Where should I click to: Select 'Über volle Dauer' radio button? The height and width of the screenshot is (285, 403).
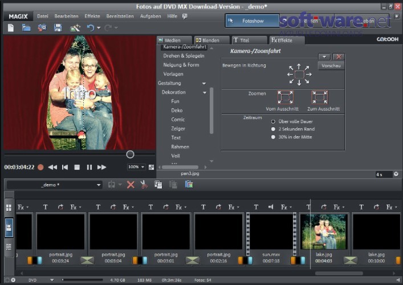(273, 121)
